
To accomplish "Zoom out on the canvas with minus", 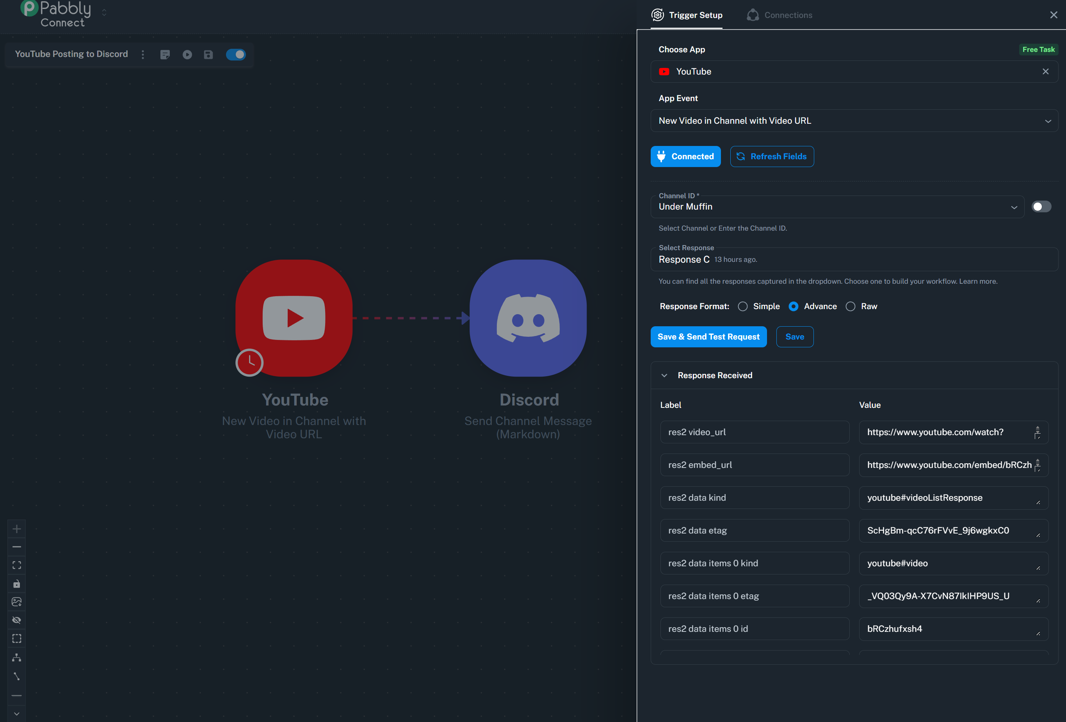I will [16, 547].
